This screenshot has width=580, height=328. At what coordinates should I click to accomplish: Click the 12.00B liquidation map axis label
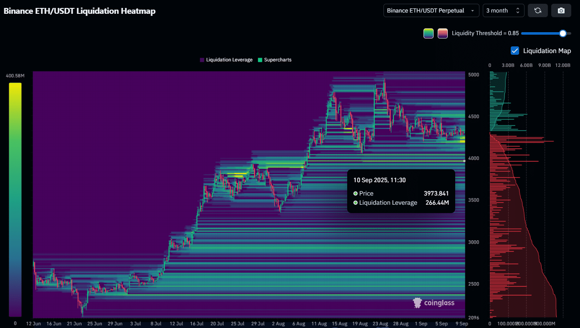coord(563,66)
